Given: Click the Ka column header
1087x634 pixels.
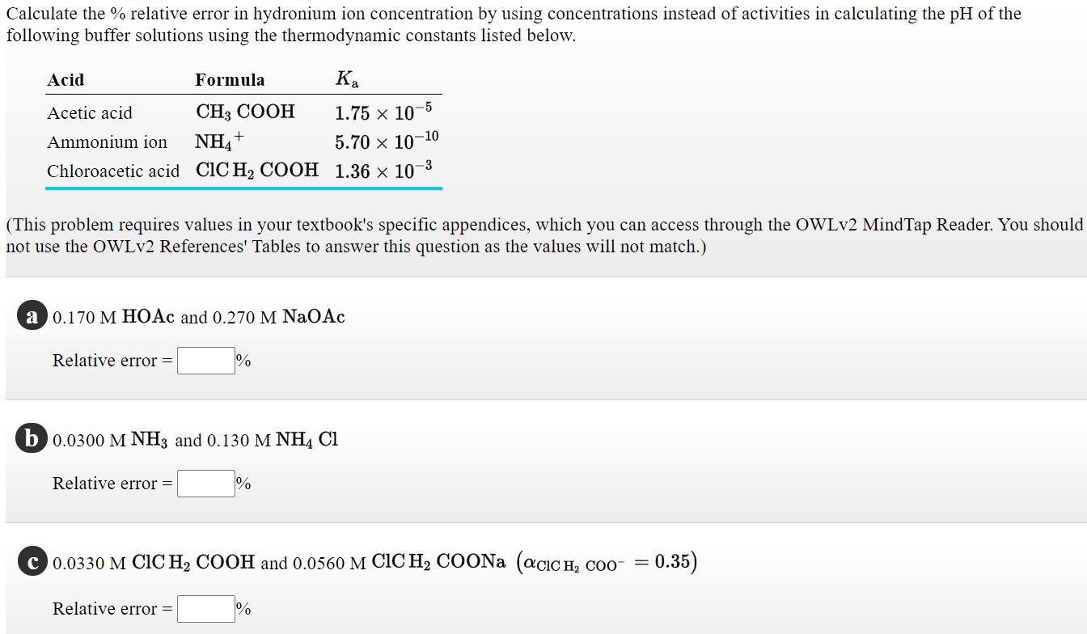Looking at the screenshot, I should 347,79.
